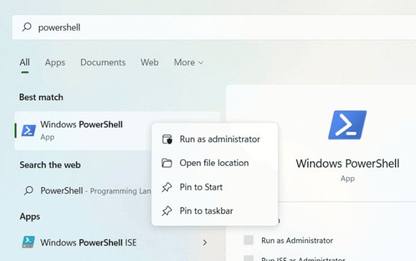Click the Windows PowerShell icon in Best match

28,130
